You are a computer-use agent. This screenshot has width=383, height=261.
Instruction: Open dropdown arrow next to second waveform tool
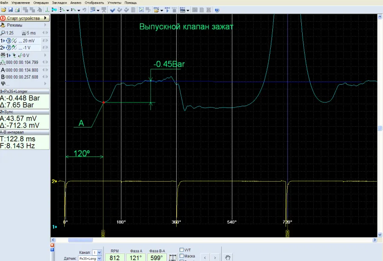click(79, 10)
